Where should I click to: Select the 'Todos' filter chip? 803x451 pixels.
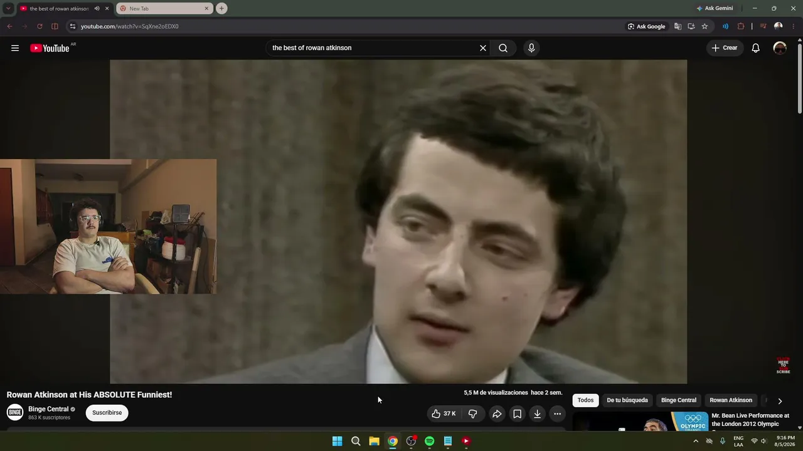[x=585, y=400]
